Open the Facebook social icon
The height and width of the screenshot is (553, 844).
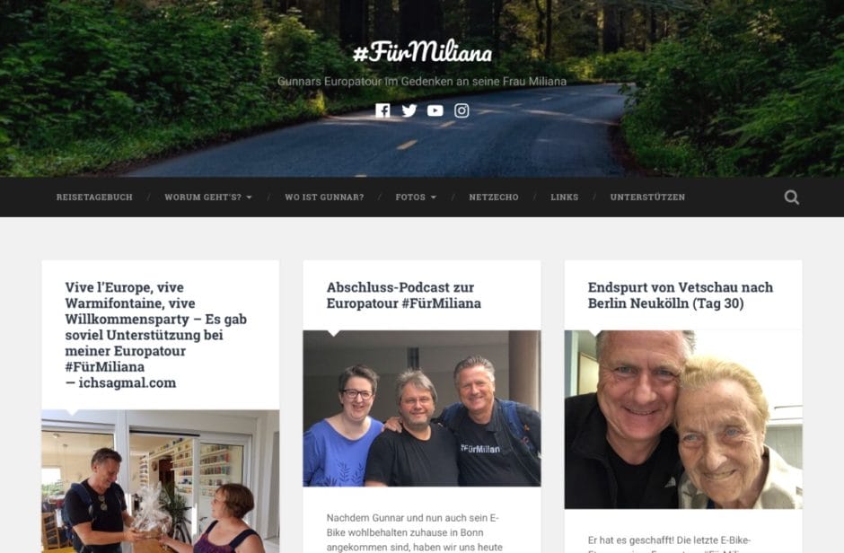(382, 110)
